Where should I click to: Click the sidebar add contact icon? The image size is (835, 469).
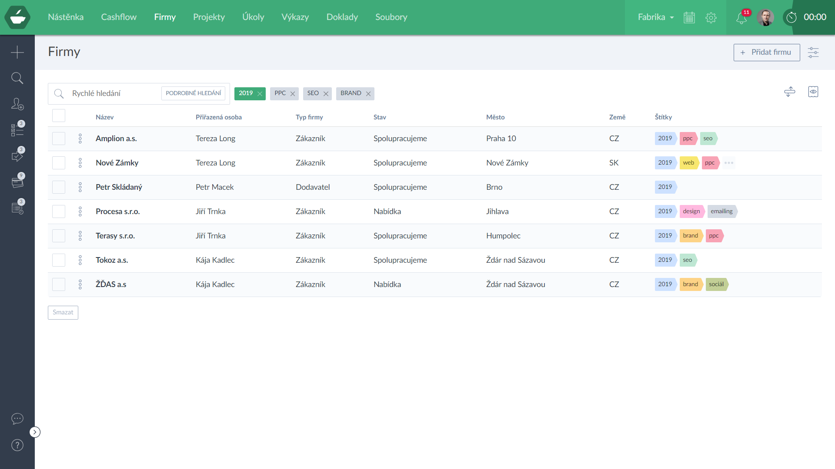tap(17, 104)
